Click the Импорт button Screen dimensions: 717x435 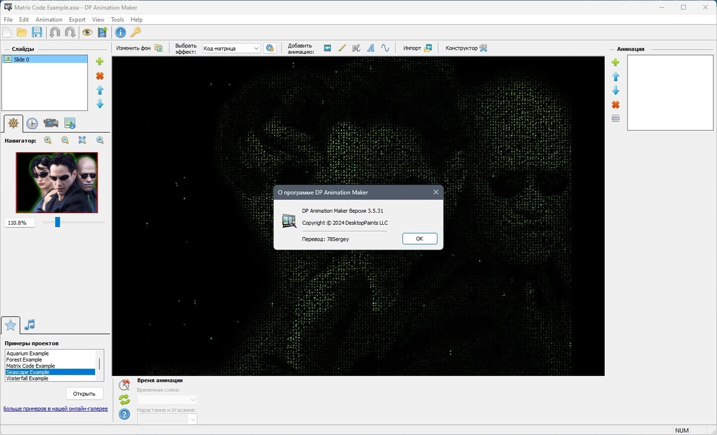[417, 48]
